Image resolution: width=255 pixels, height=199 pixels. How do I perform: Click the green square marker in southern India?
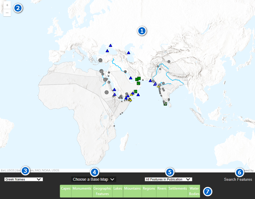[165, 104]
